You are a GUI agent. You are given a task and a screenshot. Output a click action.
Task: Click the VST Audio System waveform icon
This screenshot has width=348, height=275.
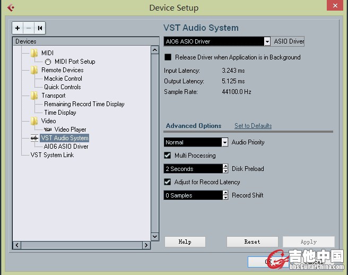pos(34,138)
